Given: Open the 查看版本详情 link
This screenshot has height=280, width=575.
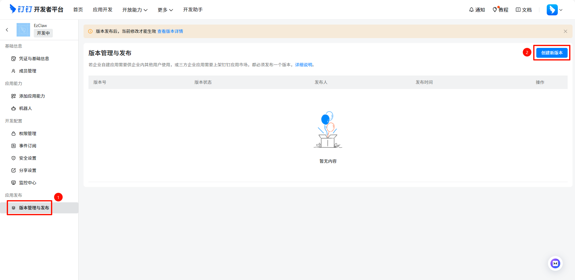Looking at the screenshot, I should click(x=170, y=31).
